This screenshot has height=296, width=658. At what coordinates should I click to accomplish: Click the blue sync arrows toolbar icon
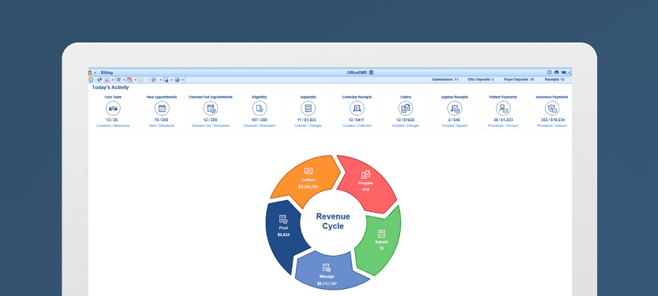tap(99, 80)
